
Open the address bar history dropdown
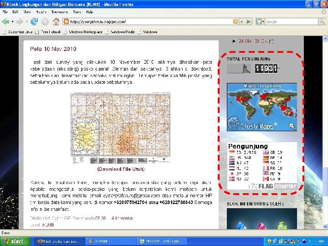click(241, 21)
